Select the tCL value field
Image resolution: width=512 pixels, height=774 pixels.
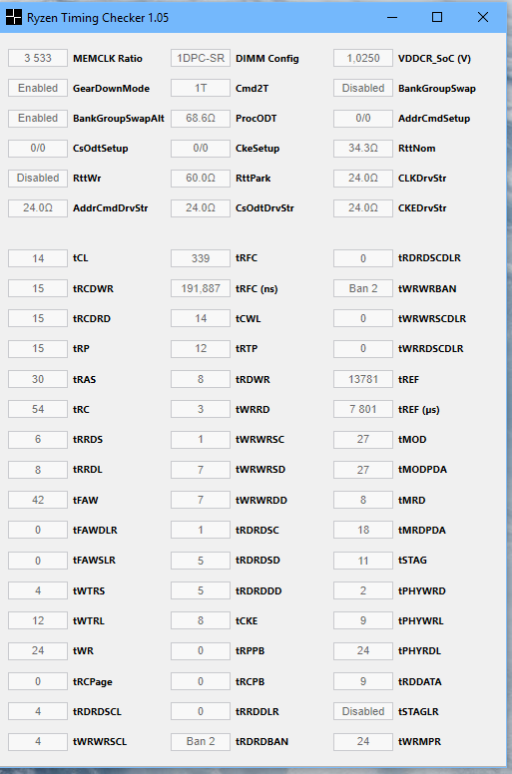(38, 258)
